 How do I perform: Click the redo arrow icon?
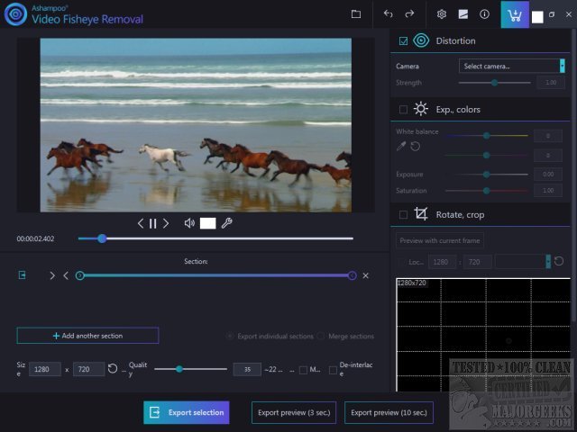(409, 14)
